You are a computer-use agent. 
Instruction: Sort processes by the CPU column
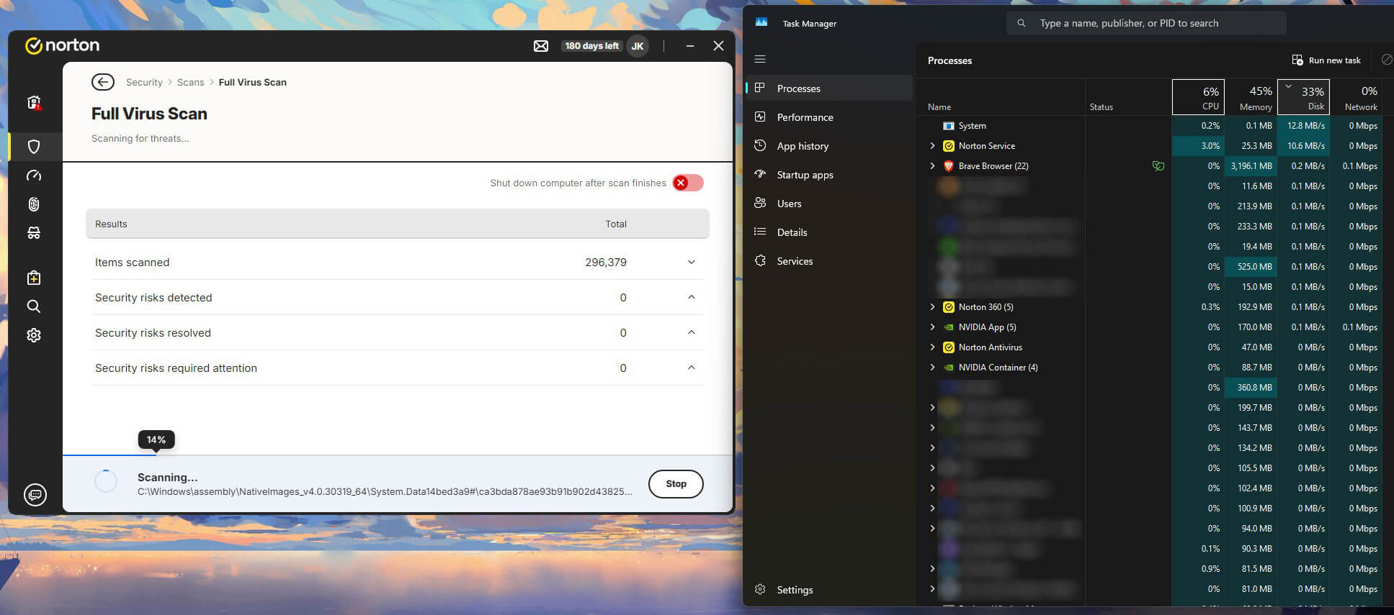pyautogui.click(x=1198, y=97)
